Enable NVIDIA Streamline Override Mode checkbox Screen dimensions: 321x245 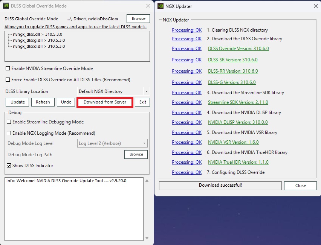coord(8,68)
